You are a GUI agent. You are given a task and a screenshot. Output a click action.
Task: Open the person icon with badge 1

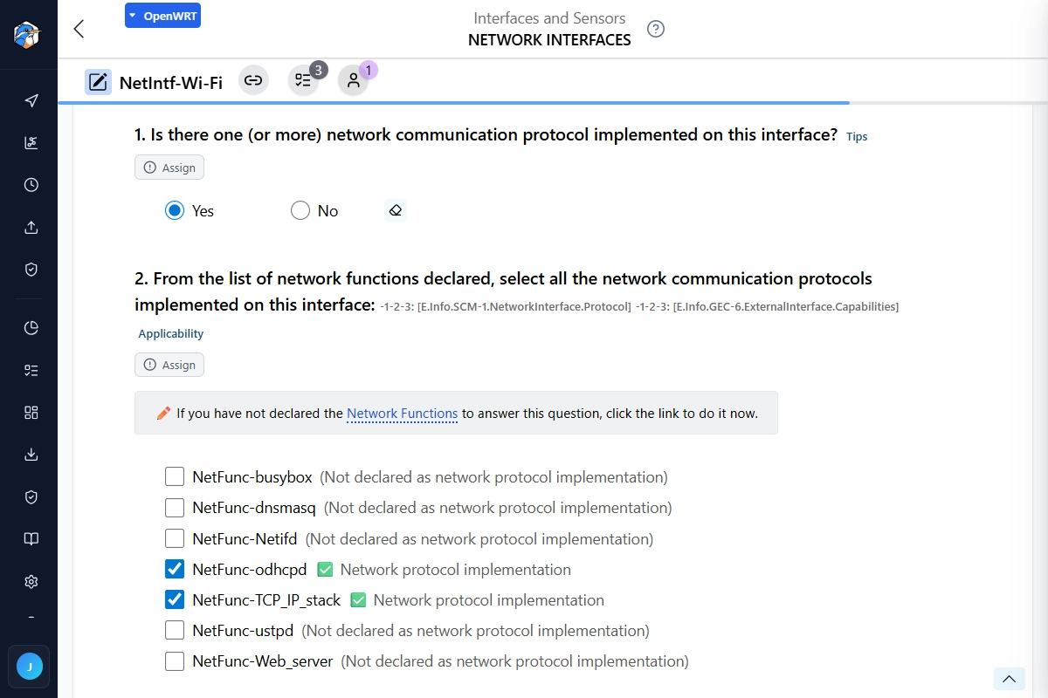tap(353, 81)
